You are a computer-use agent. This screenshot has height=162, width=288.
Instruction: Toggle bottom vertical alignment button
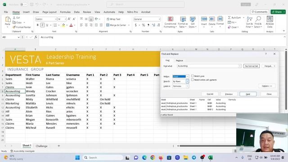click(91, 19)
